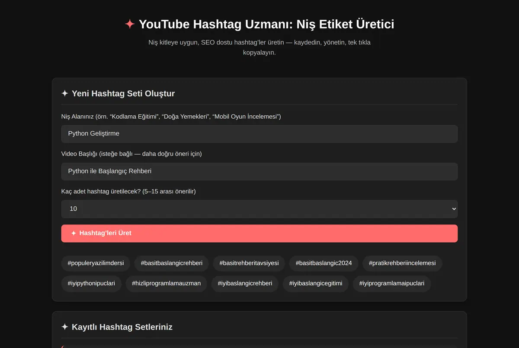Click the sparkle icon next to Kayıtlı Hashtag Setleriniz

tap(65, 327)
